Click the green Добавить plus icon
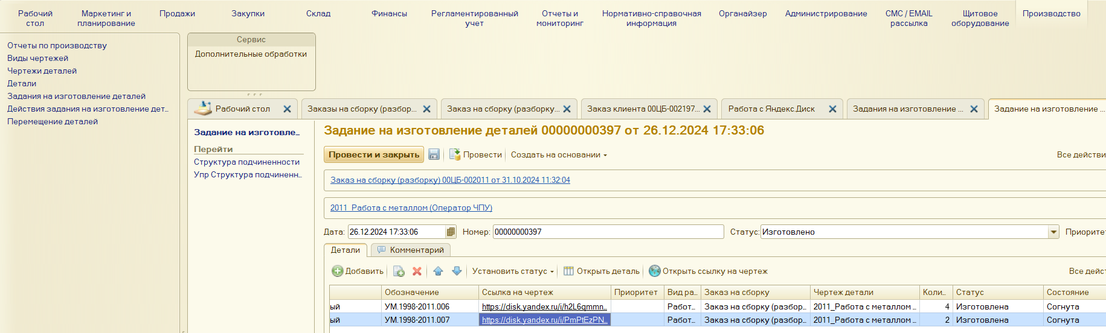Viewport: 1106px width, 333px height. pyautogui.click(x=338, y=271)
